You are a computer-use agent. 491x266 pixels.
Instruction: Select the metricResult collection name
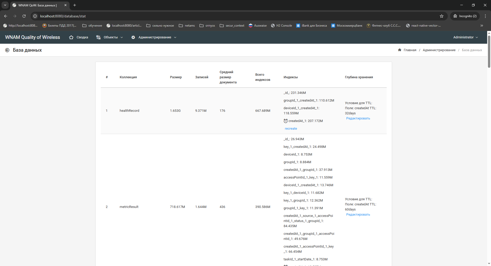point(129,207)
